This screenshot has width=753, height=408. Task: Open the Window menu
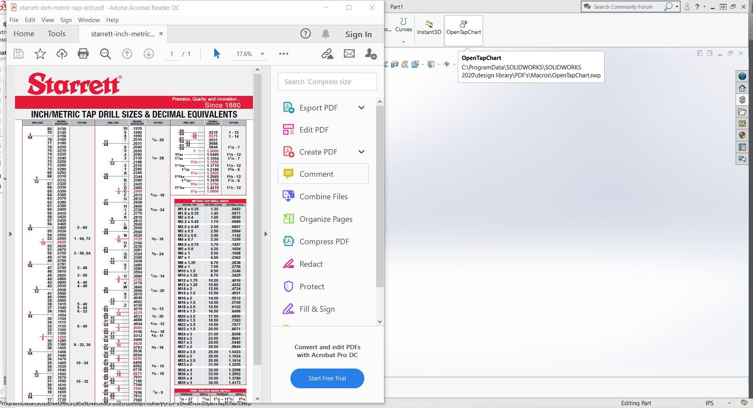89,20
